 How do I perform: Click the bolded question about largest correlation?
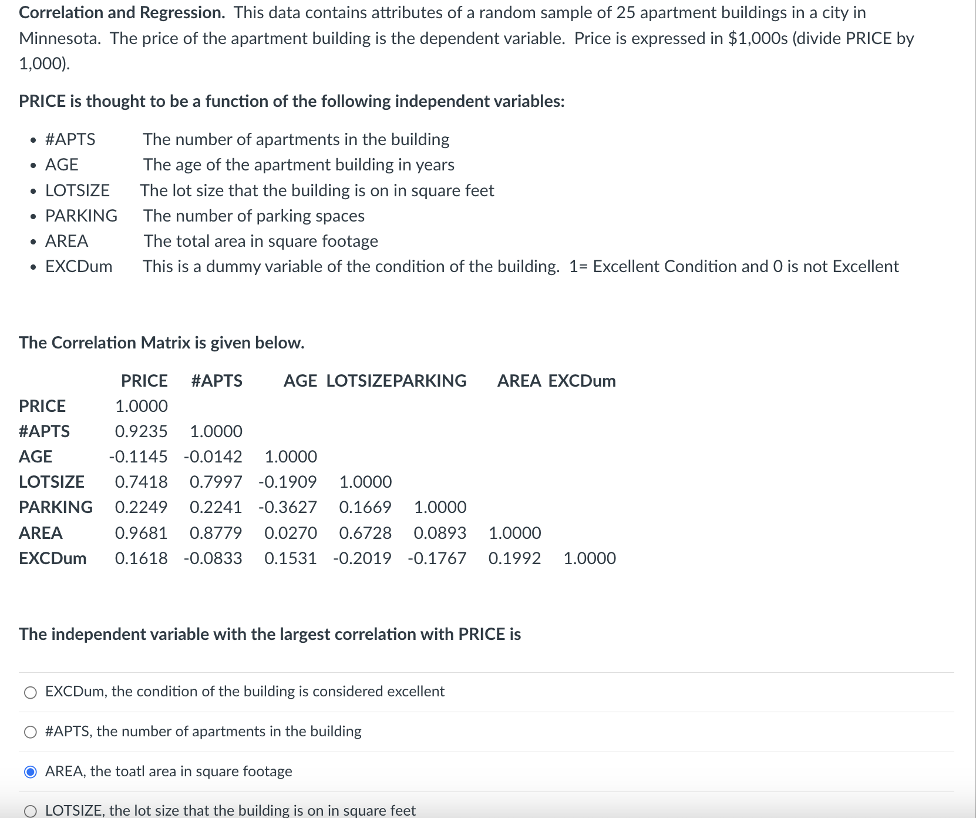(x=270, y=634)
